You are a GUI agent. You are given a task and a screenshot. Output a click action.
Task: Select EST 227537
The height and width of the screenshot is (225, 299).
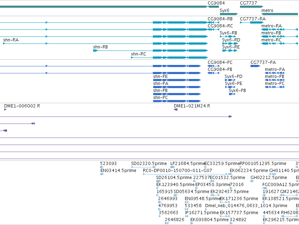(195, 181)
